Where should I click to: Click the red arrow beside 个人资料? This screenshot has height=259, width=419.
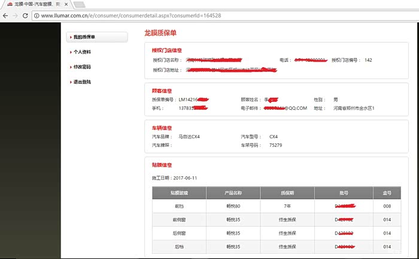(71, 52)
